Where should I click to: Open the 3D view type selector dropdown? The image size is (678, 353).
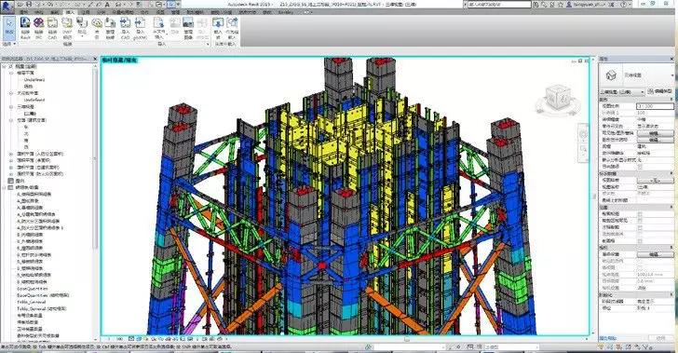pyautogui.click(x=622, y=91)
